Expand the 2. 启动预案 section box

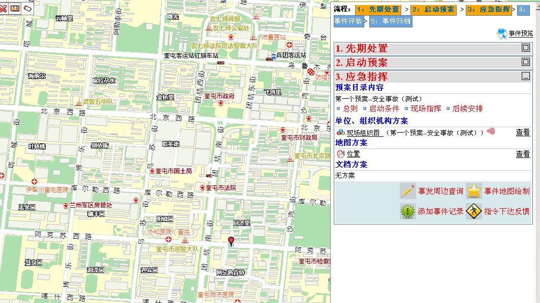coord(526,62)
